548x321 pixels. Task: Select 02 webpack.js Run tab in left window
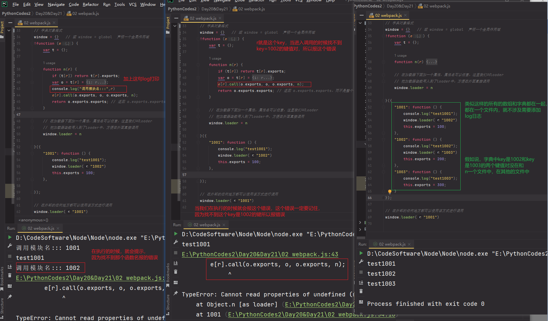(x=41, y=228)
